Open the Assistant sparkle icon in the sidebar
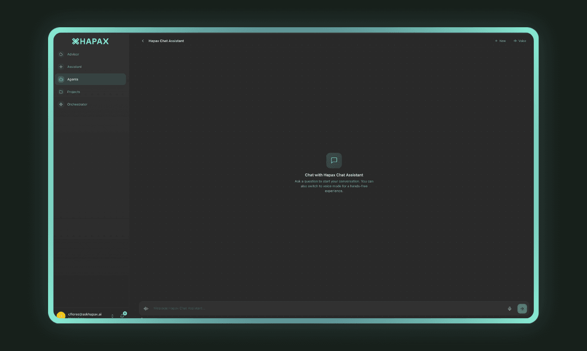The image size is (587, 351). (61, 67)
